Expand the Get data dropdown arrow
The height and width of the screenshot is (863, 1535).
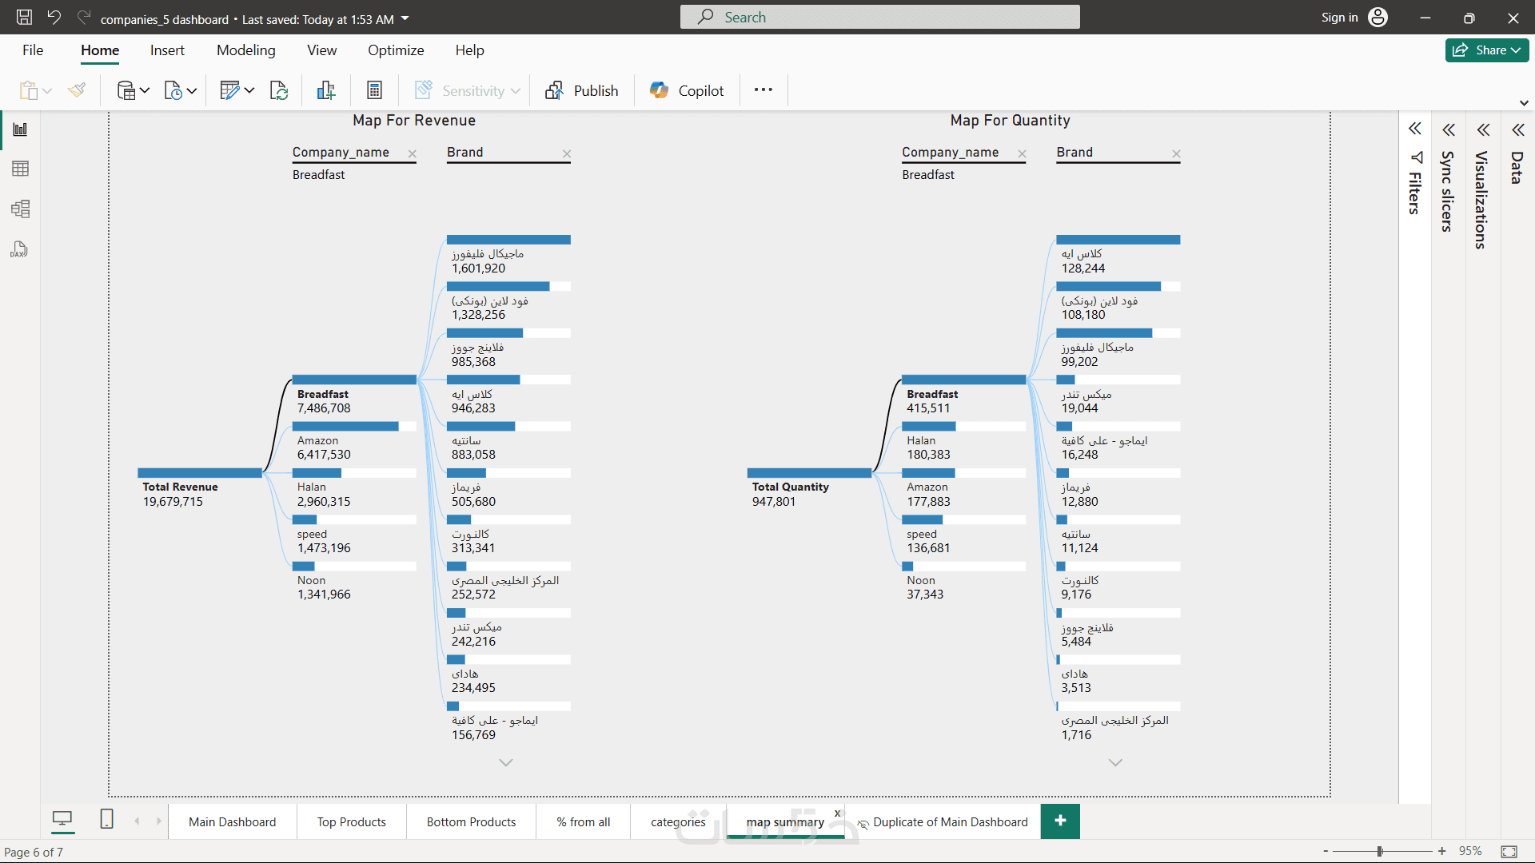point(145,90)
